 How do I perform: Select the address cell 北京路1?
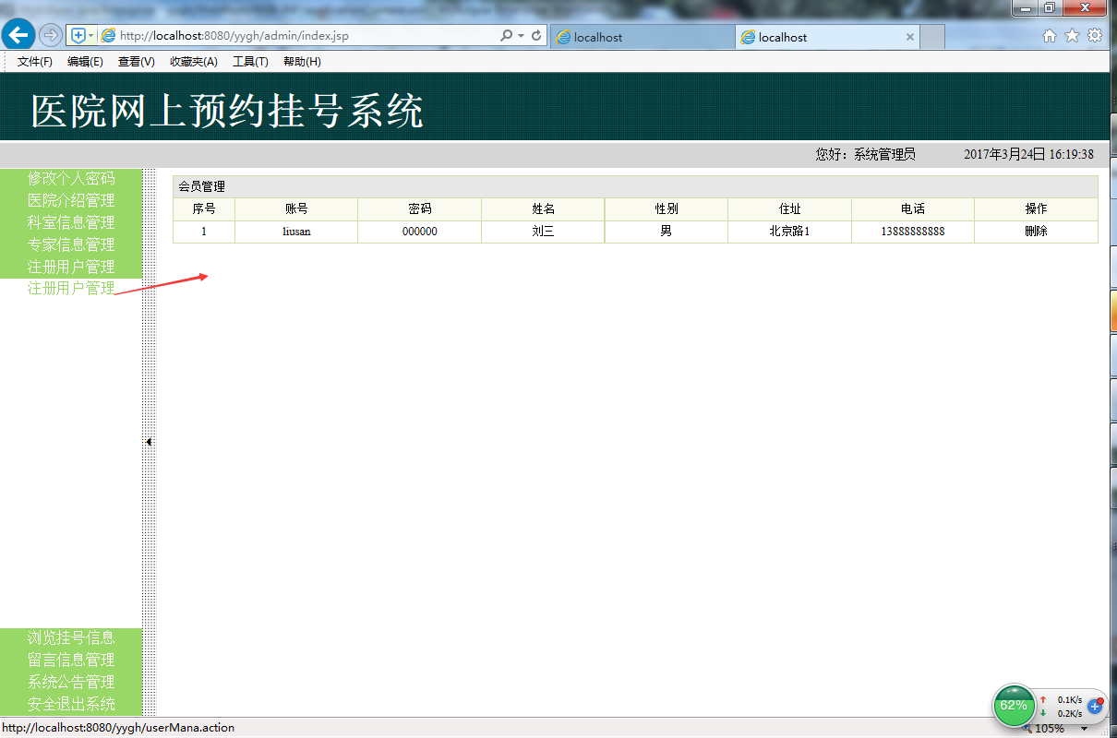[x=789, y=232]
